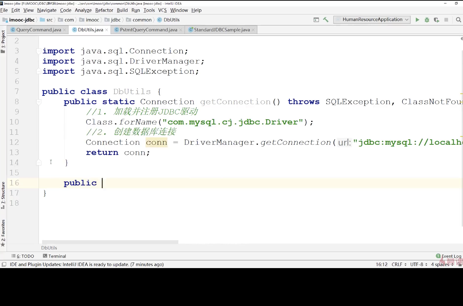Click the forName call on line 10
The image size is (463, 306).
(138, 122)
